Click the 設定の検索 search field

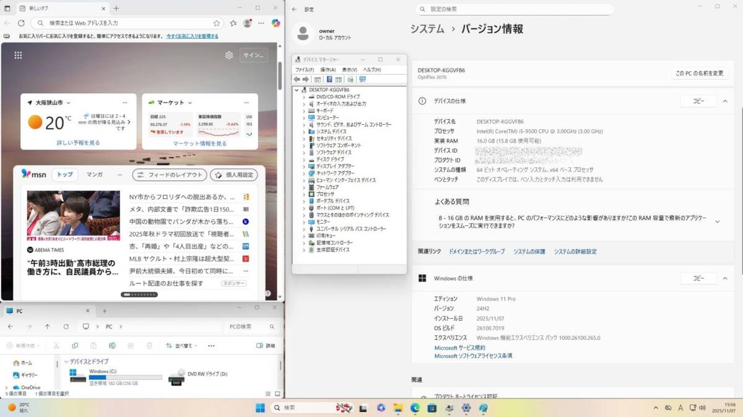tap(514, 9)
